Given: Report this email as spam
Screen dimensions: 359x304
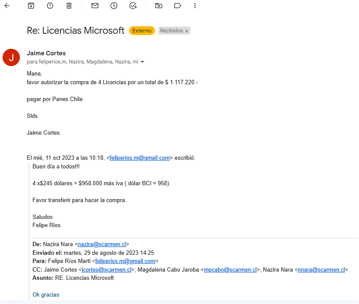Looking at the screenshot, I should click(50, 6).
